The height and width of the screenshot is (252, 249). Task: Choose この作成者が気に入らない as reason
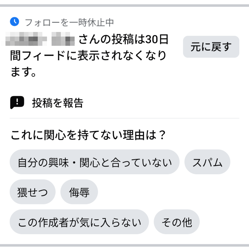[x=79, y=222]
